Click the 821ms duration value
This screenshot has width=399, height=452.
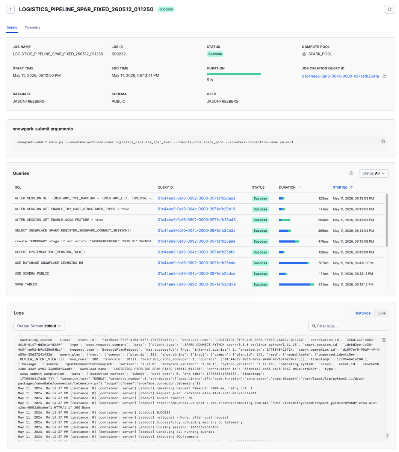tap(323, 284)
